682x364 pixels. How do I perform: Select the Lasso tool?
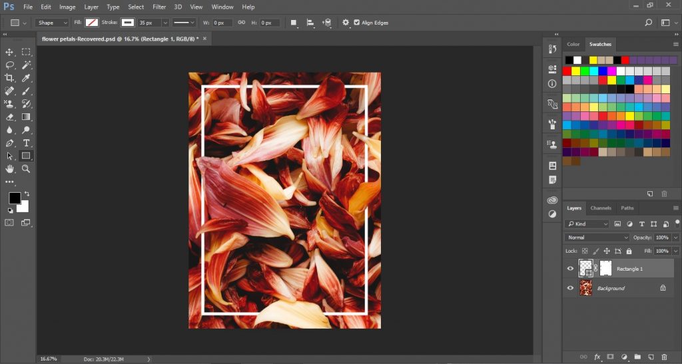9,65
